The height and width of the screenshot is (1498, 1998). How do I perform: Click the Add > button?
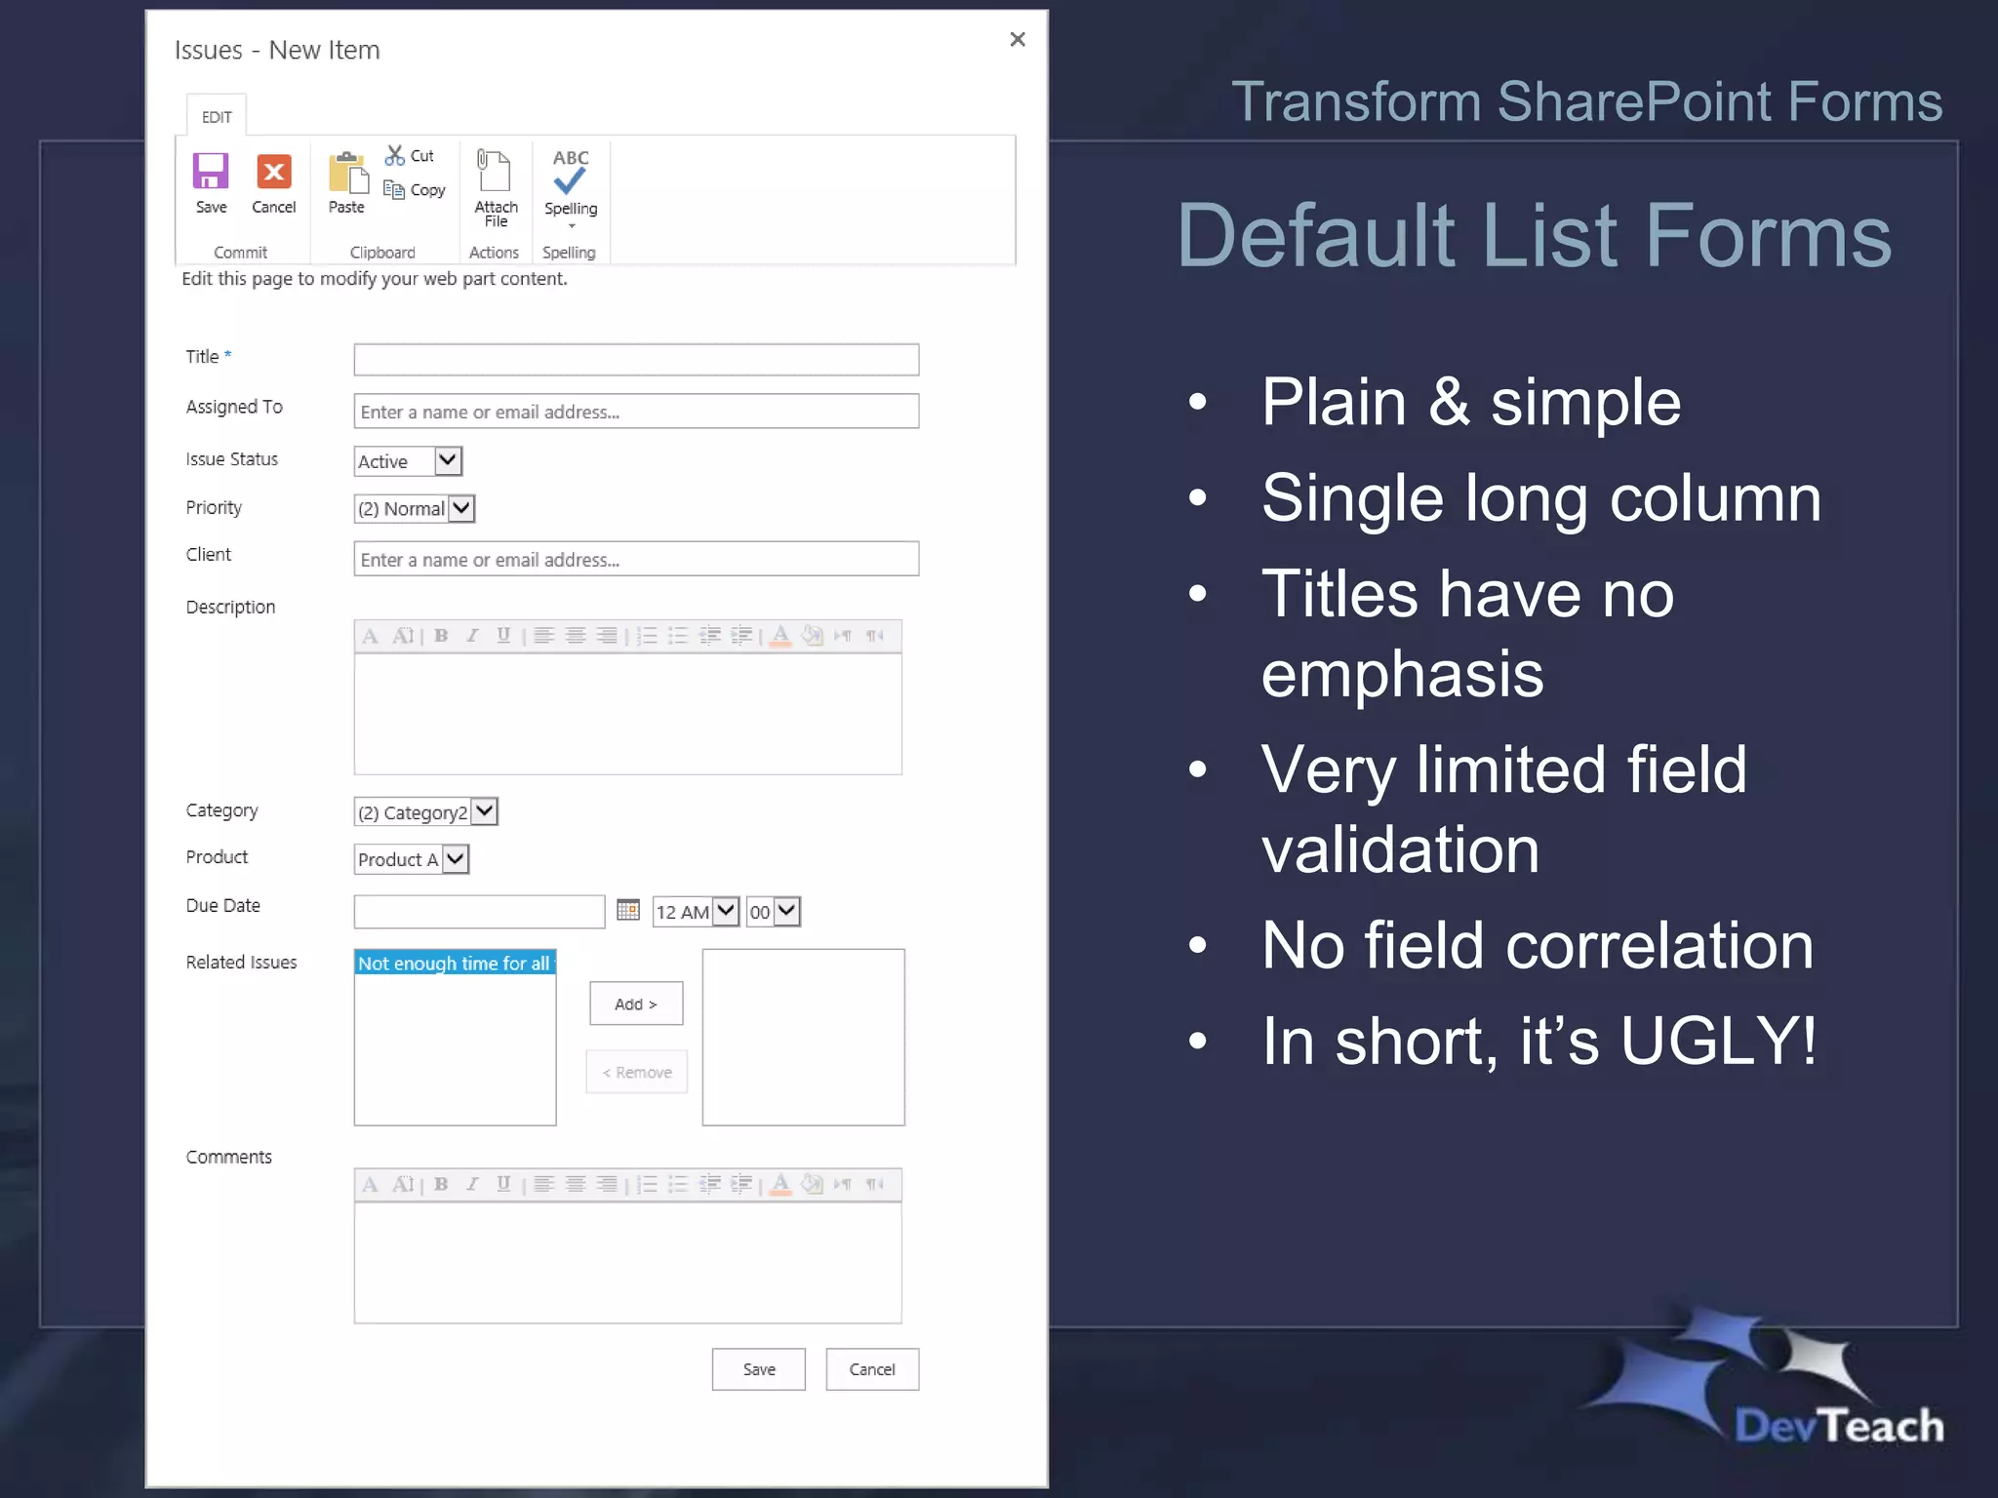(x=636, y=1004)
